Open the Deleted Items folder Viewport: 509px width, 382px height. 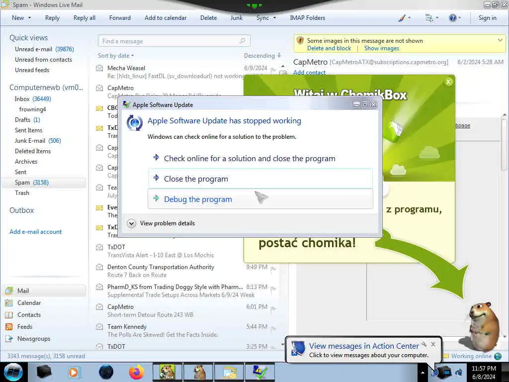tap(33, 151)
